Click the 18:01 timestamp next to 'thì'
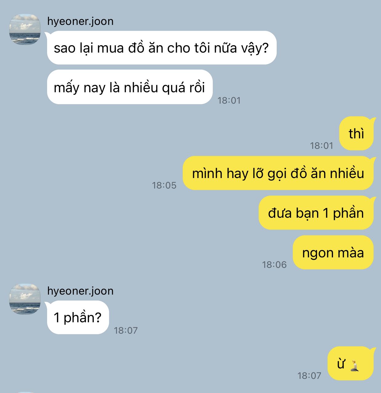381x393 pixels. (322, 146)
